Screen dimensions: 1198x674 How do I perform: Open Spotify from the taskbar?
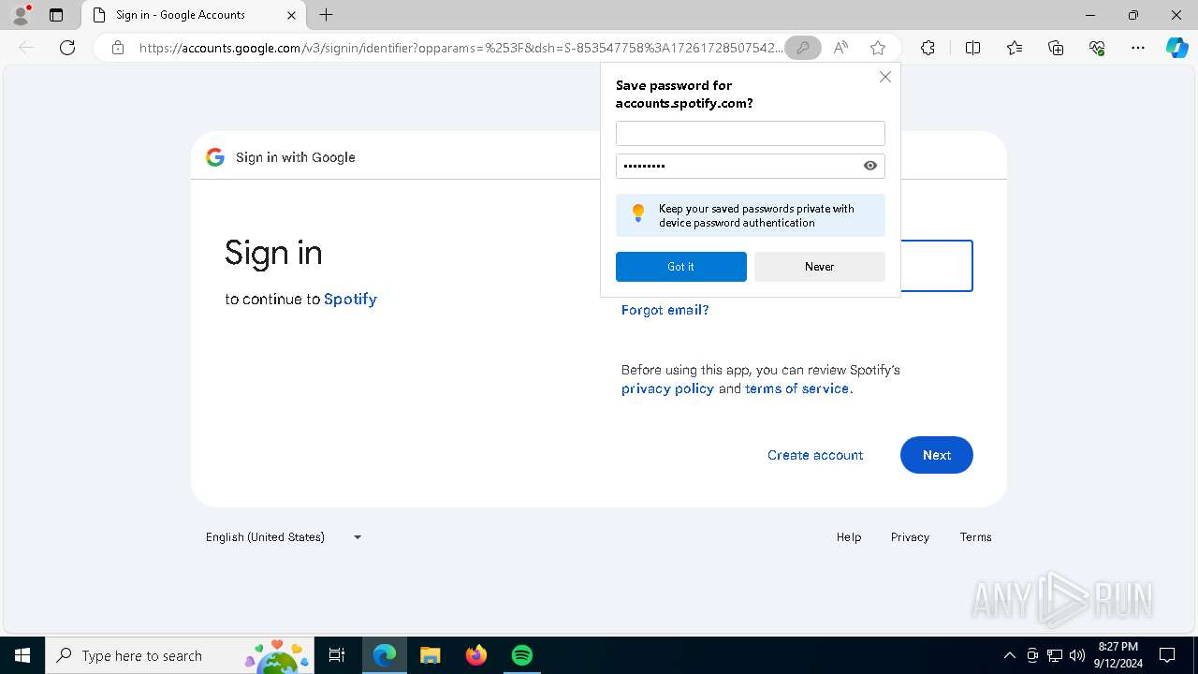pos(522,655)
